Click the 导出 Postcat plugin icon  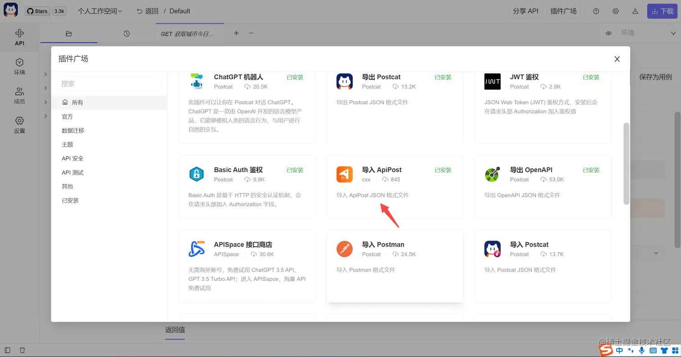pyautogui.click(x=345, y=81)
